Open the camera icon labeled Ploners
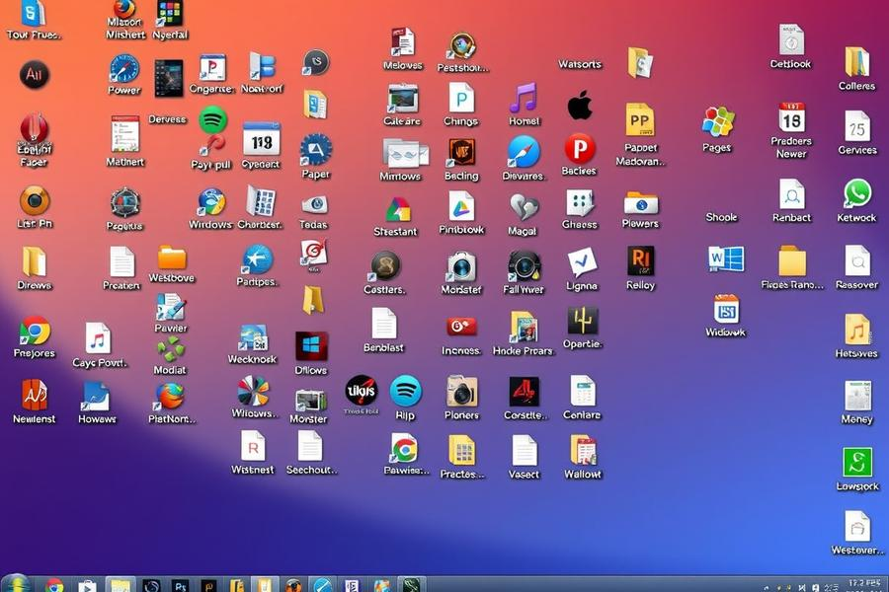 [x=461, y=392]
